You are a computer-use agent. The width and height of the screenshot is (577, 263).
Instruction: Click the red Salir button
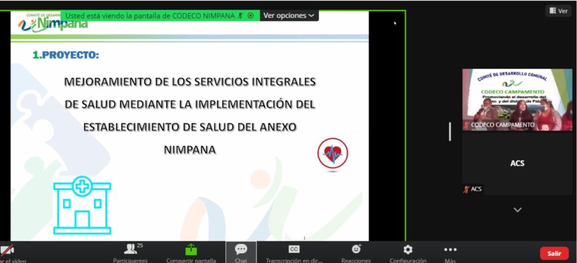click(554, 253)
